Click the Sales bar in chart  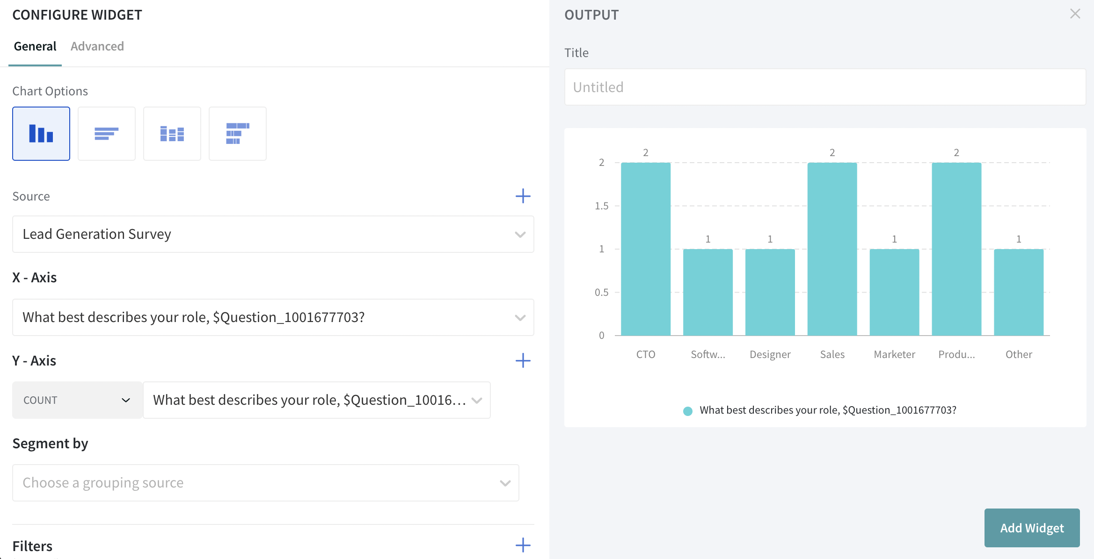(832, 249)
